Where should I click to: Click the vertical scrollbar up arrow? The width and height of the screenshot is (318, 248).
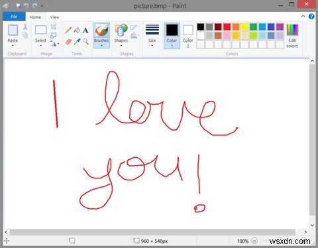tap(312, 61)
